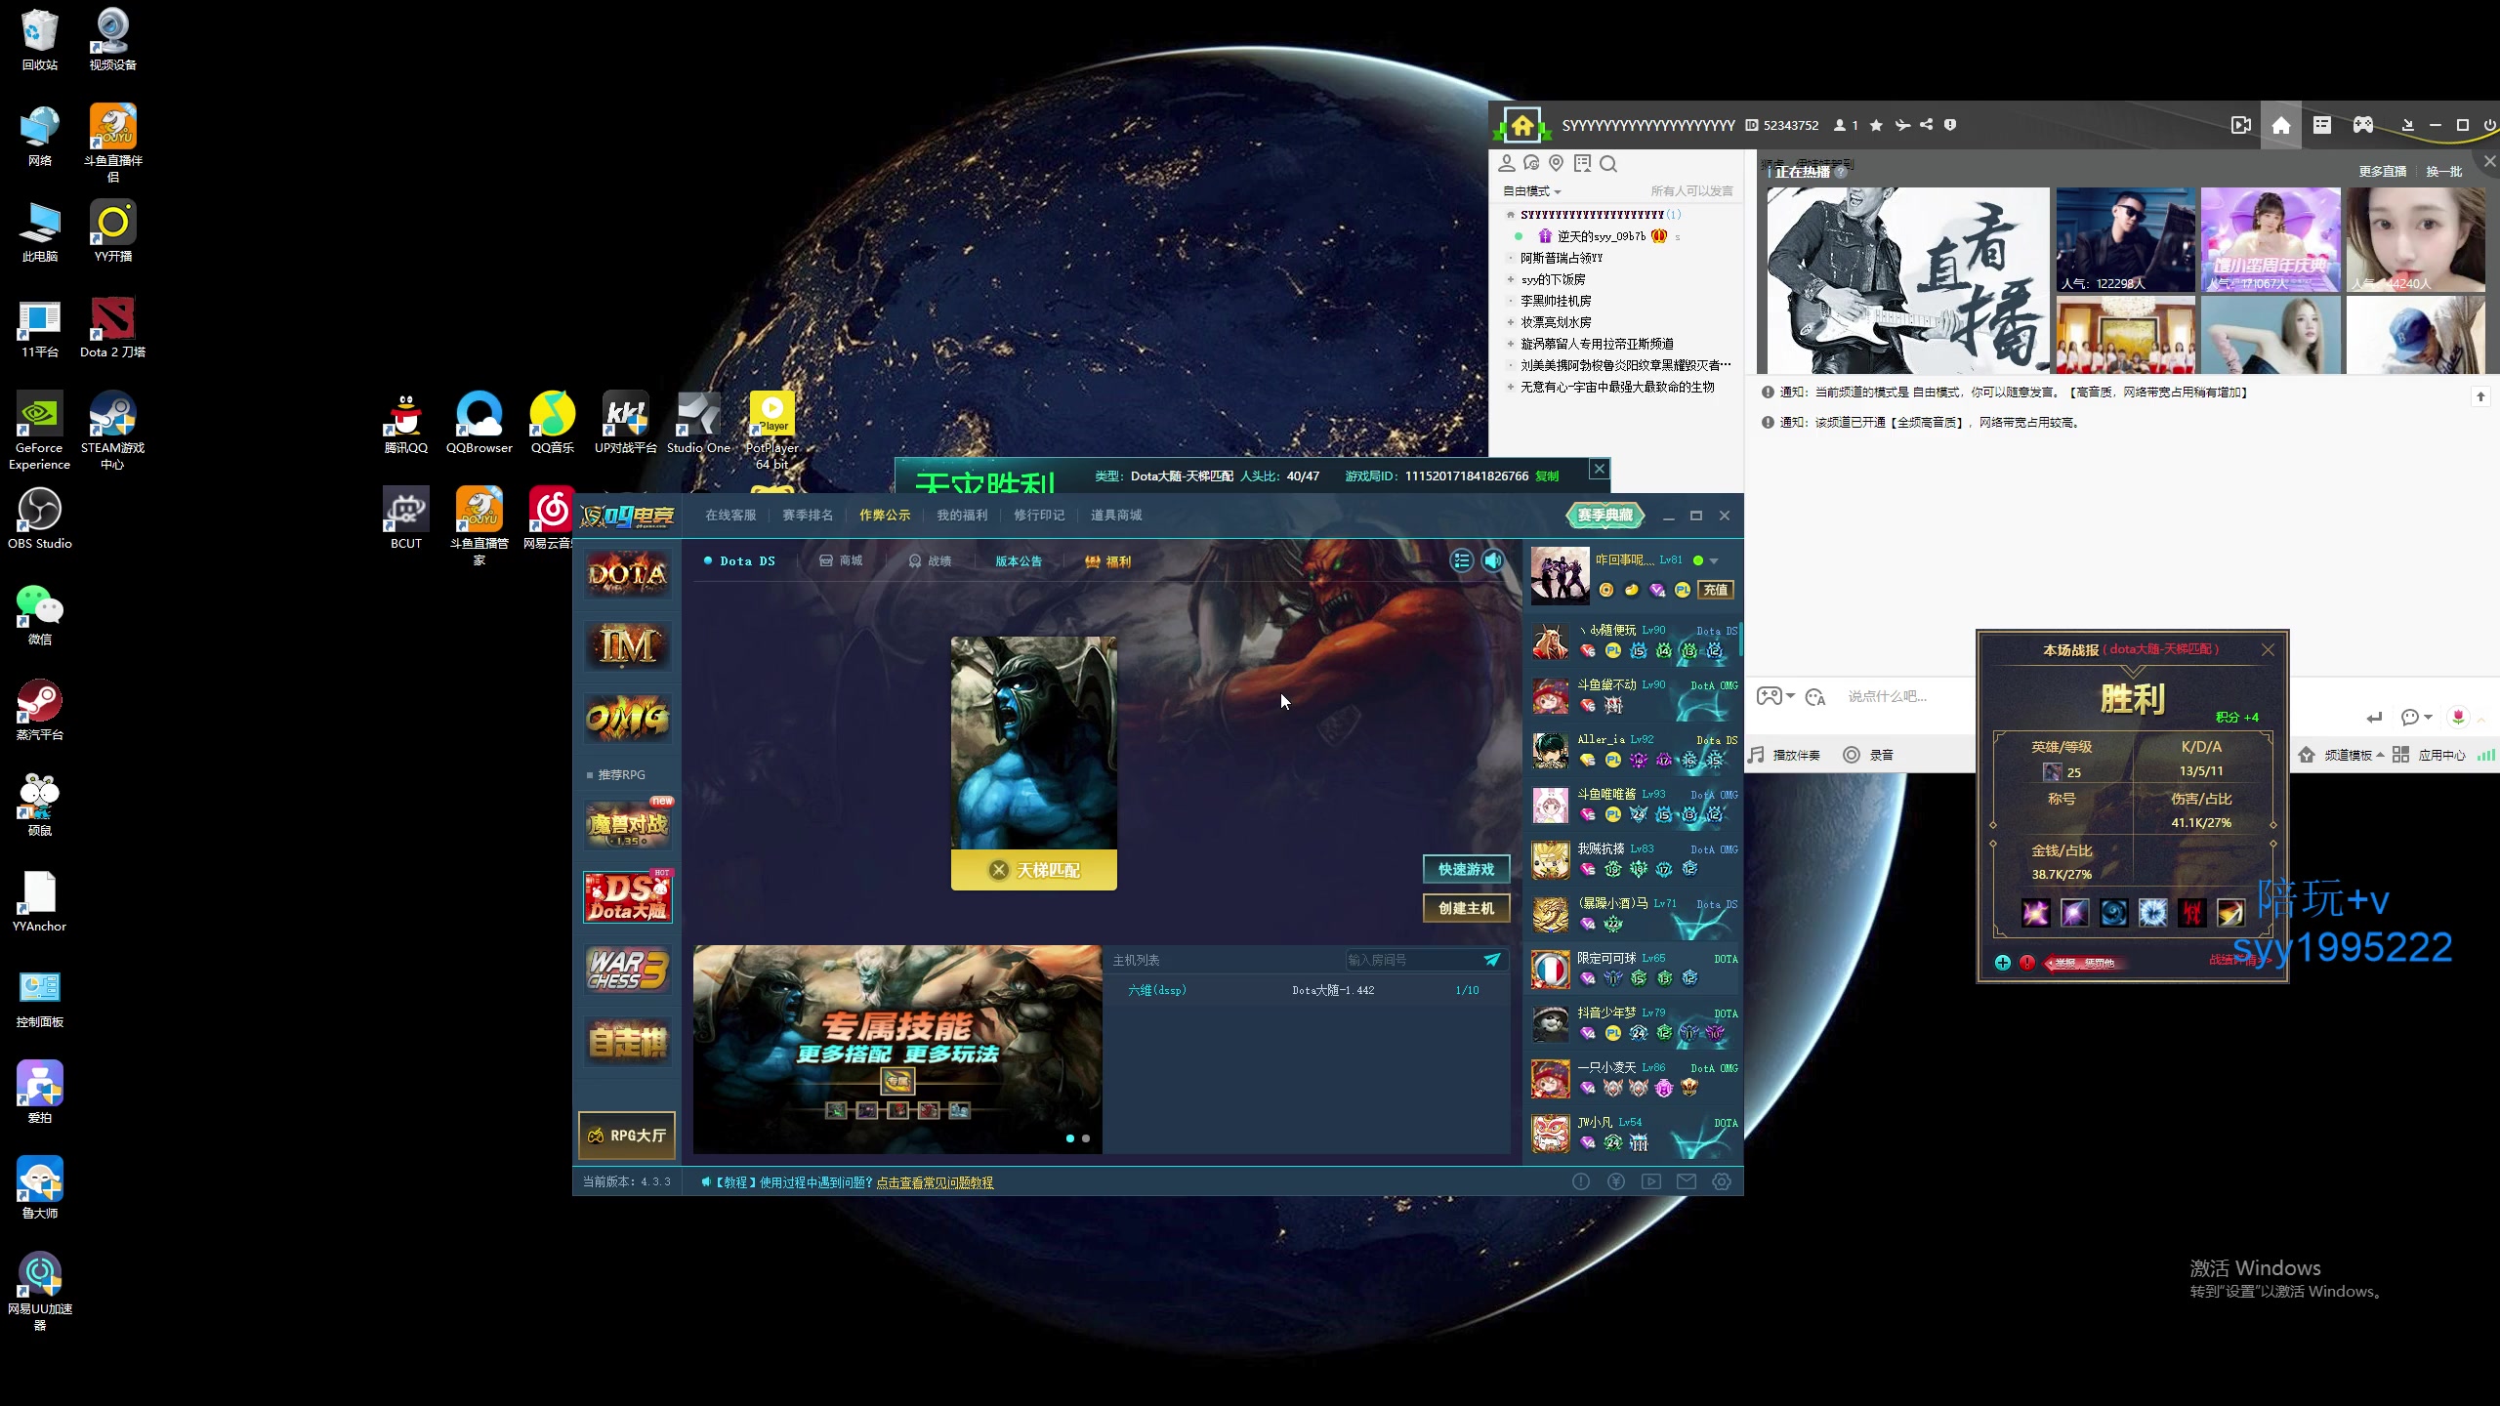This screenshot has height=1406, width=2500.
Task: Favorite the YY channel with star icon
Action: [1876, 125]
